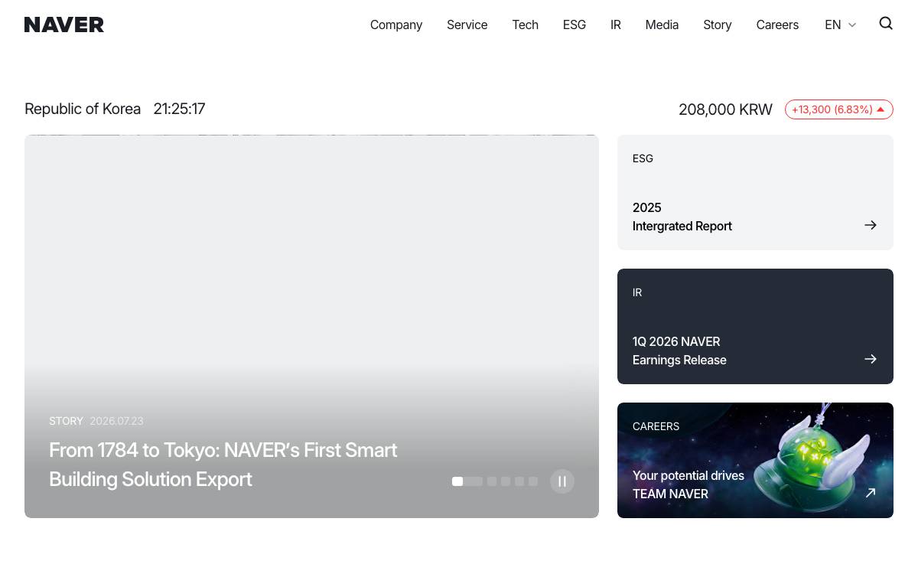Jump to the fourth slide indicator dot

click(x=519, y=481)
